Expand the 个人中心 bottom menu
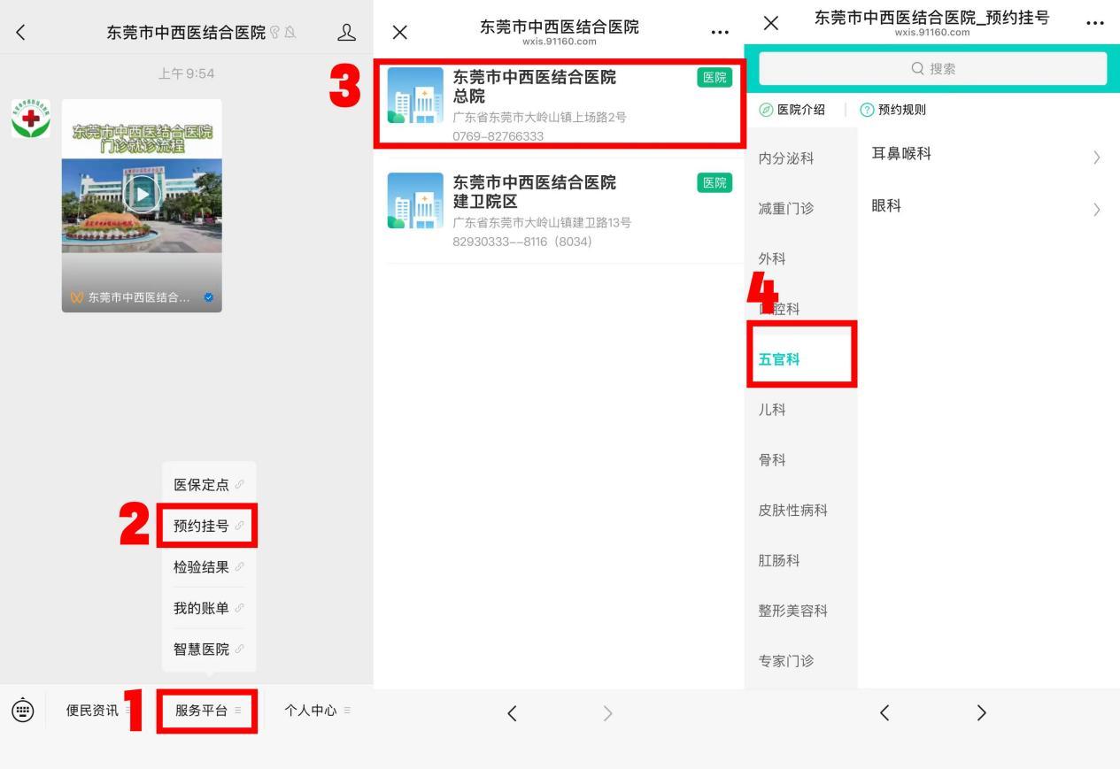 click(x=316, y=711)
